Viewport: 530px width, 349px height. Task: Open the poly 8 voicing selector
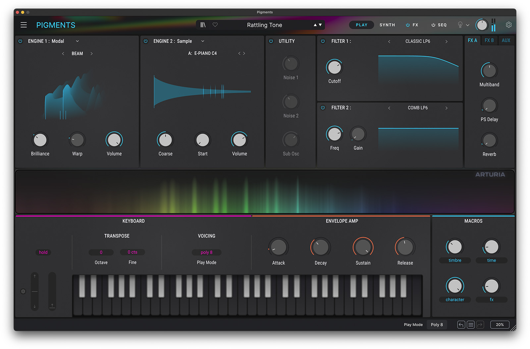(x=206, y=252)
